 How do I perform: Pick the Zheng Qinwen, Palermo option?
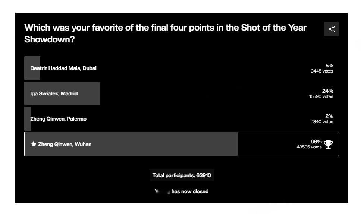click(181, 119)
